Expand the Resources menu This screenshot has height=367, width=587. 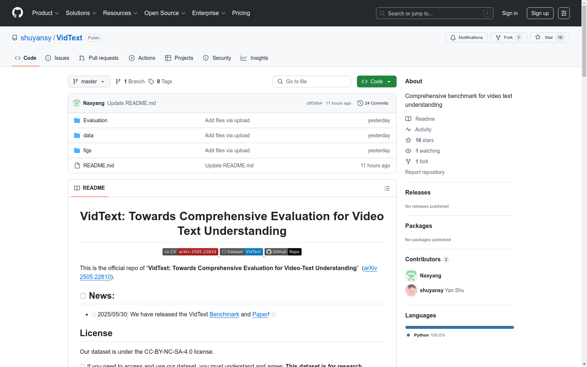tap(120, 13)
